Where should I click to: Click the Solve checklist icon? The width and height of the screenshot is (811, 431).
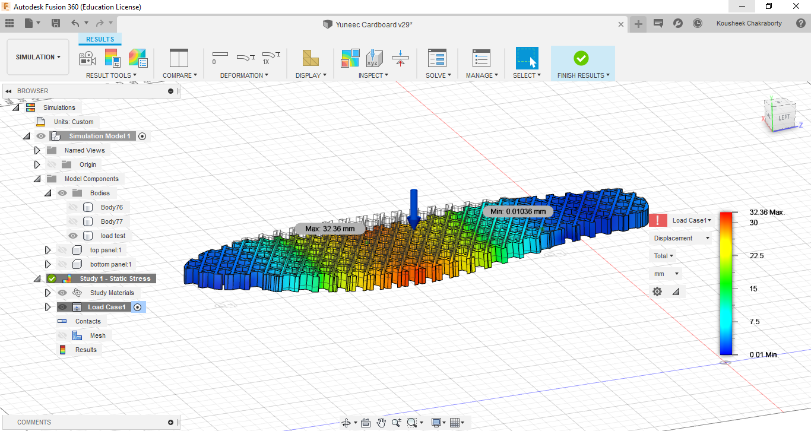pos(437,58)
